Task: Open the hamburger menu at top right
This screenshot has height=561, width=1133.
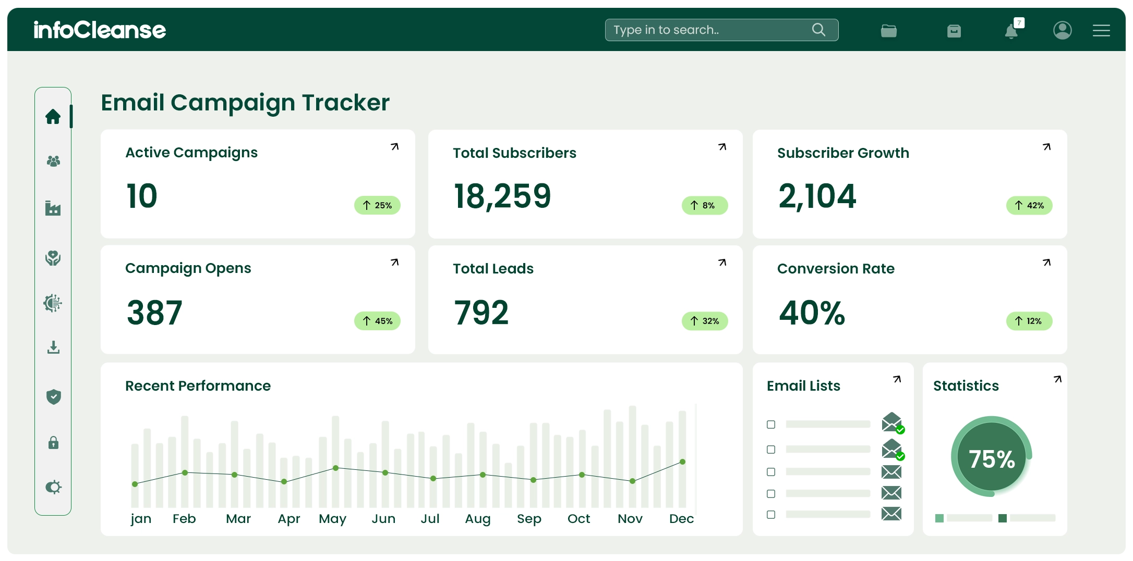Action: tap(1102, 30)
